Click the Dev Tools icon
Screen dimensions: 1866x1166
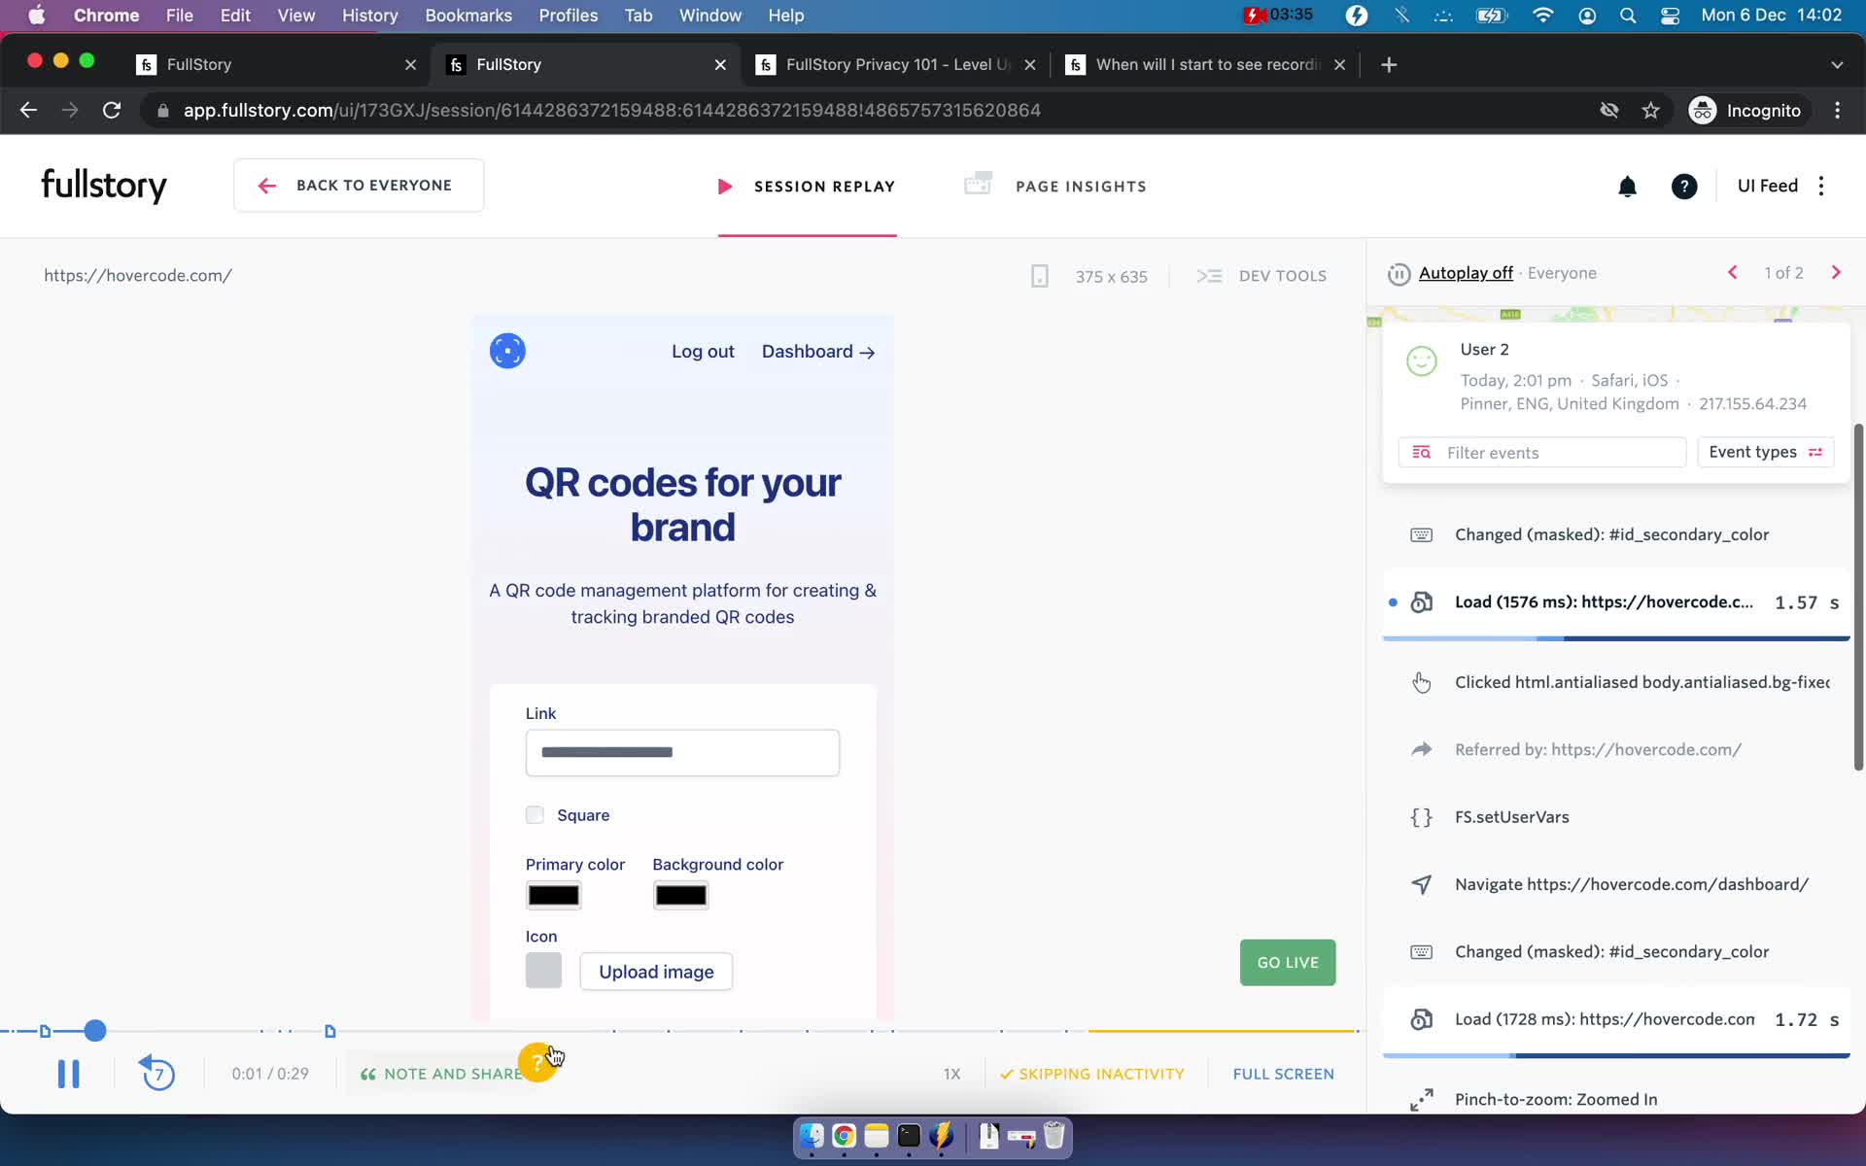pos(1209,275)
